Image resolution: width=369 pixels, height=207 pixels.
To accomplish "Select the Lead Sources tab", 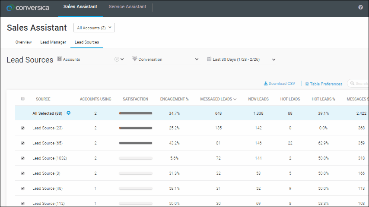I will click(x=87, y=42).
